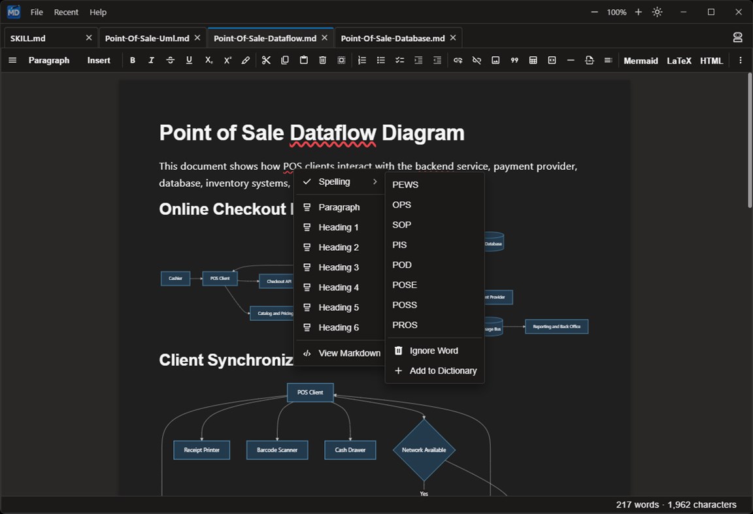
Task: Expand the Spelling submenu entry
Action: pyautogui.click(x=339, y=182)
